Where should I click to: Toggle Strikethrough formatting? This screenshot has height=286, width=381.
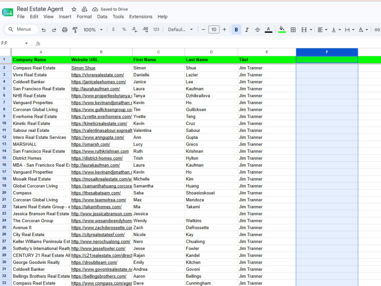tap(258, 30)
